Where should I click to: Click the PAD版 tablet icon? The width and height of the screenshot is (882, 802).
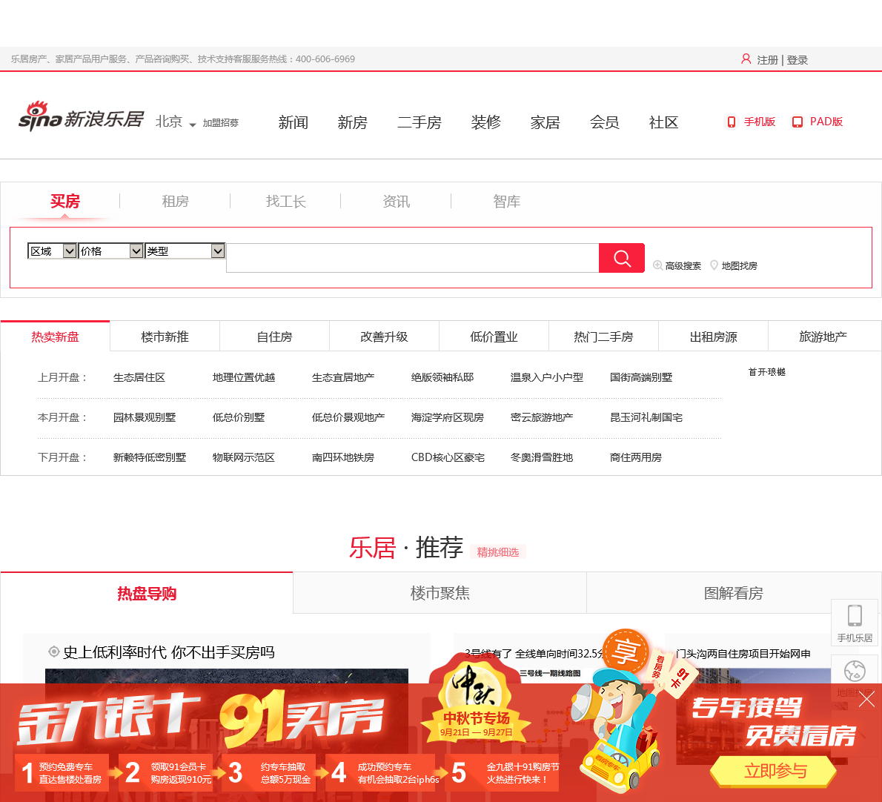pyautogui.click(x=797, y=122)
